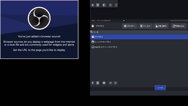Open プロパティ for the browser source
Image resolution: width=188 pixels, height=106 pixels.
[x=130, y=26]
